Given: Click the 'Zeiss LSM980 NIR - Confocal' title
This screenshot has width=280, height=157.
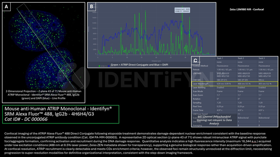Looking at the screenshot, I should pyautogui.click(x=246, y=9).
